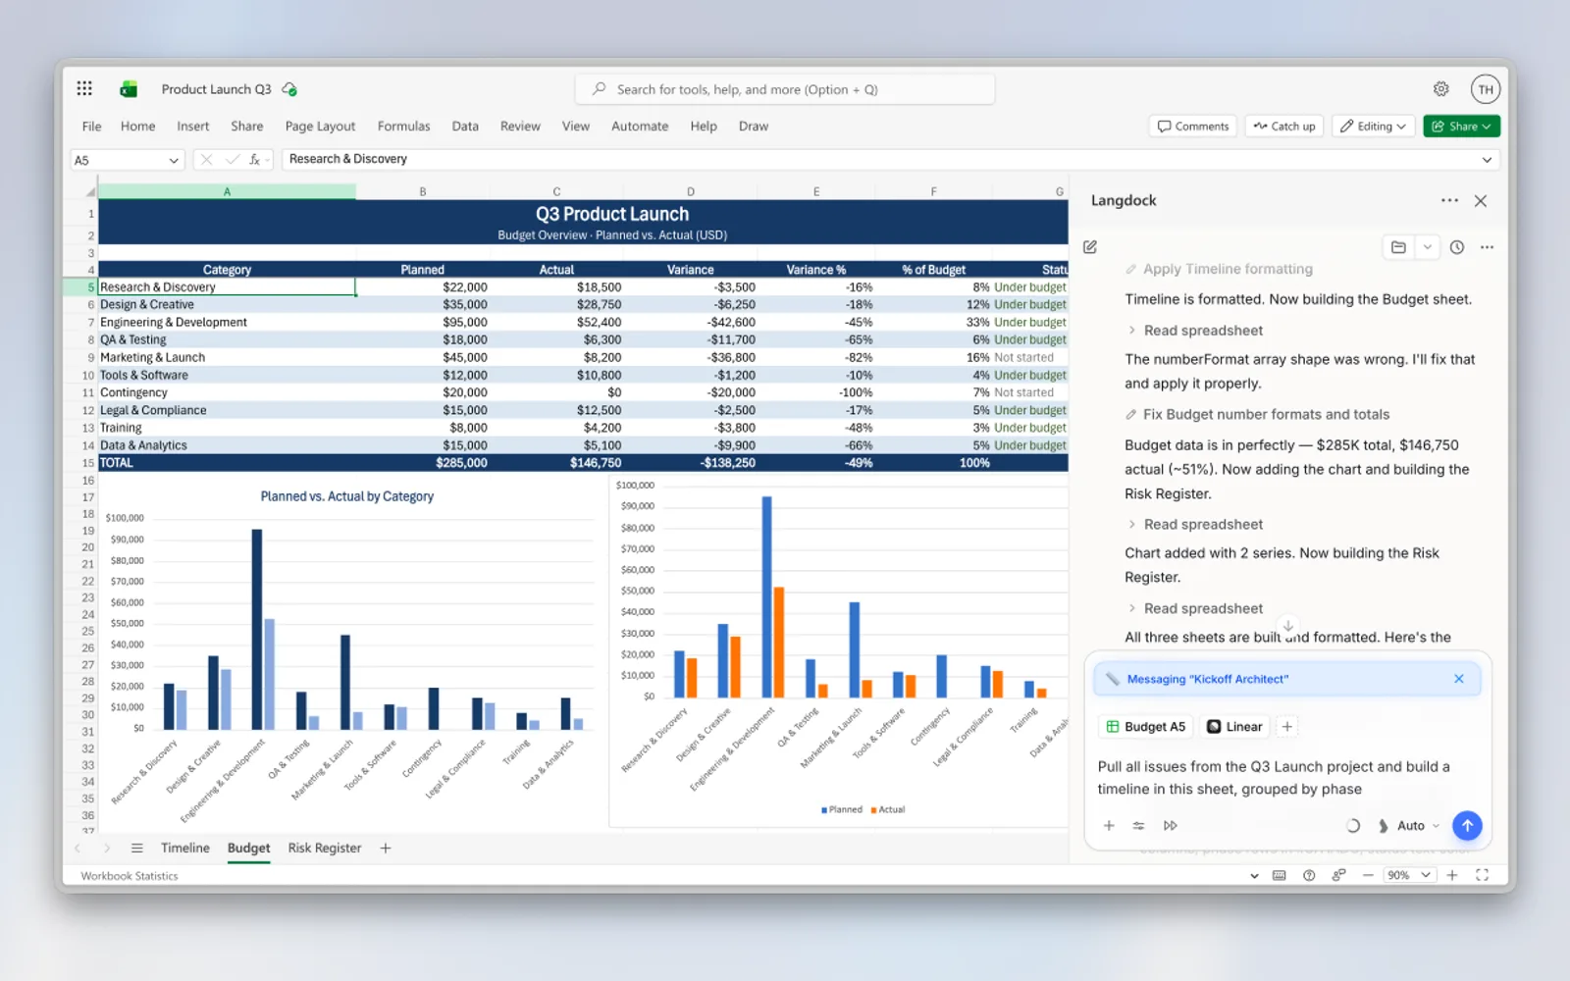Expand the formula bar chevron

click(x=1487, y=160)
